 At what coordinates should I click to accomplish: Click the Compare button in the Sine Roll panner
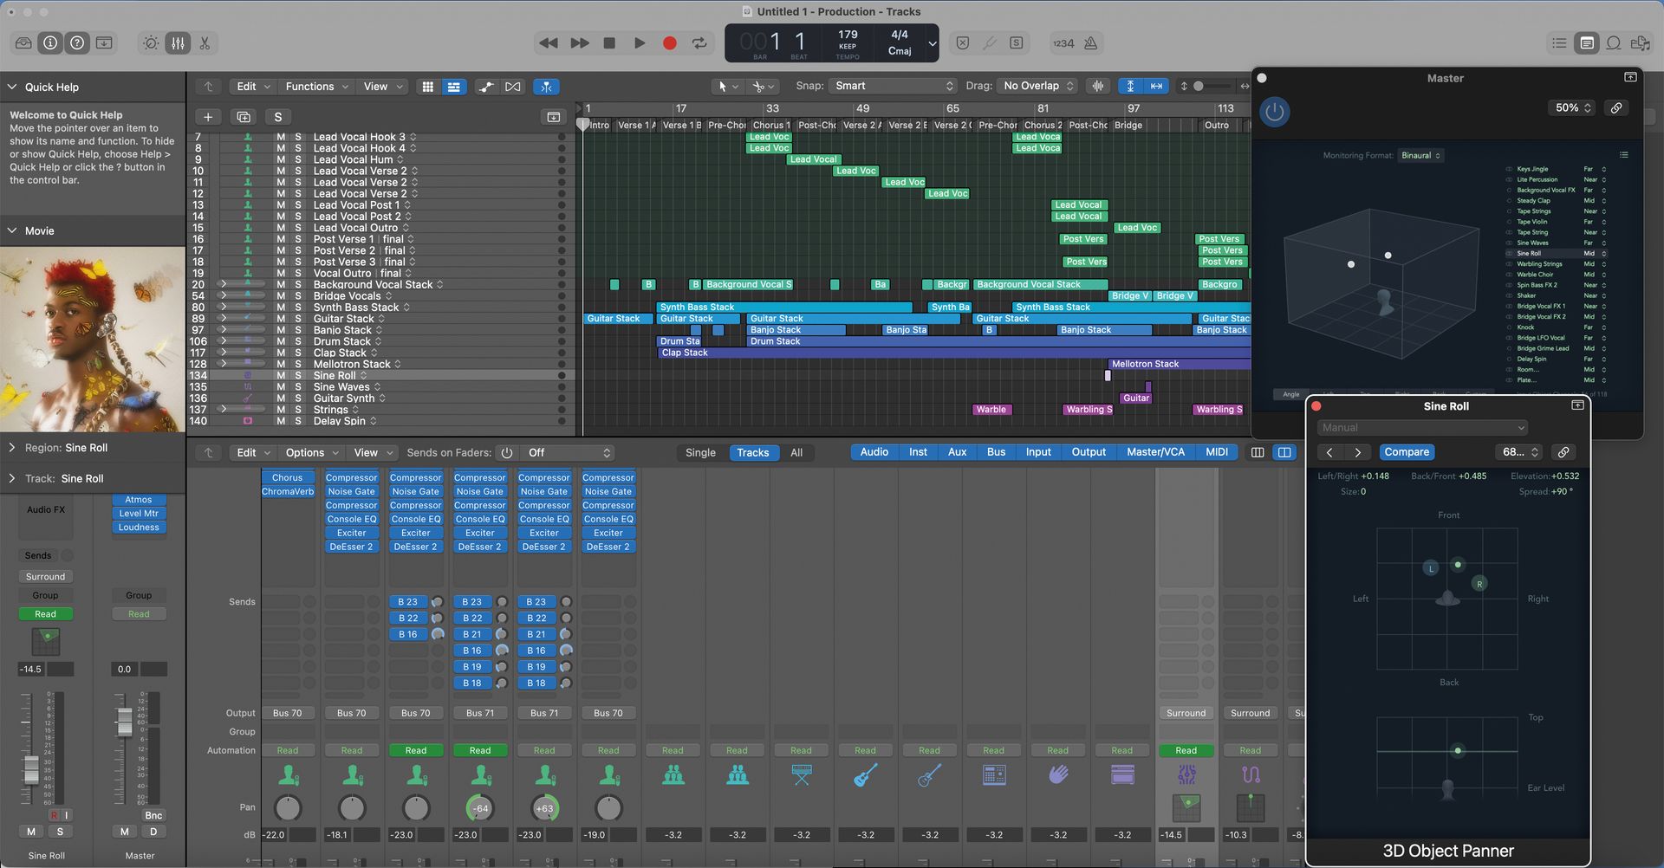coord(1407,451)
